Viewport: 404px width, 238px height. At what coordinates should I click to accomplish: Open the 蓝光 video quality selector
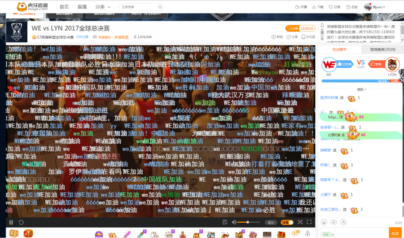click(271, 222)
